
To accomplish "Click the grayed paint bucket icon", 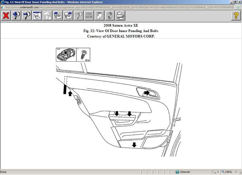I will point(99,16).
